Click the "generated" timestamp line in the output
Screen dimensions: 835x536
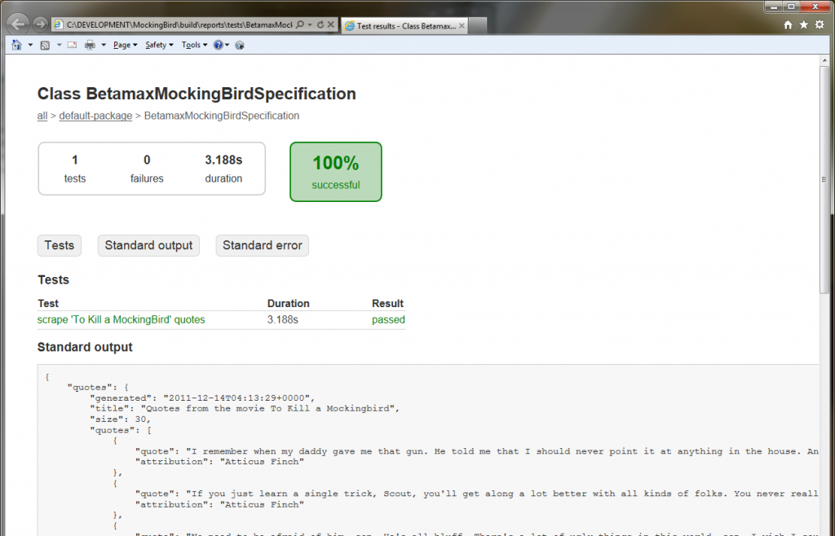[202, 398]
